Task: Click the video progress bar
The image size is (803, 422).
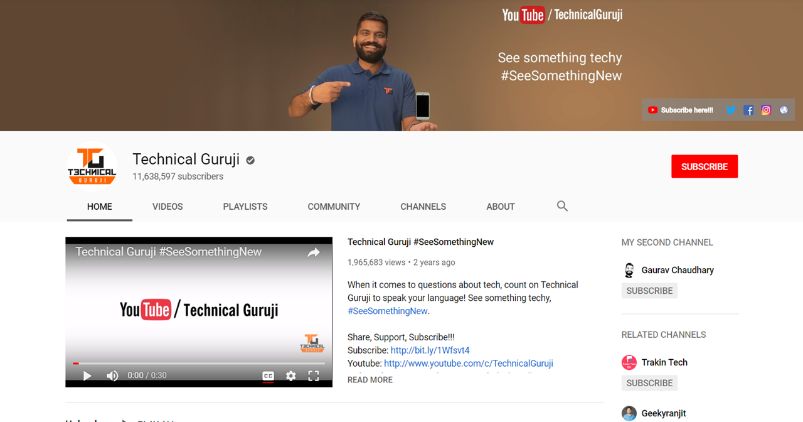Action: 199,364
